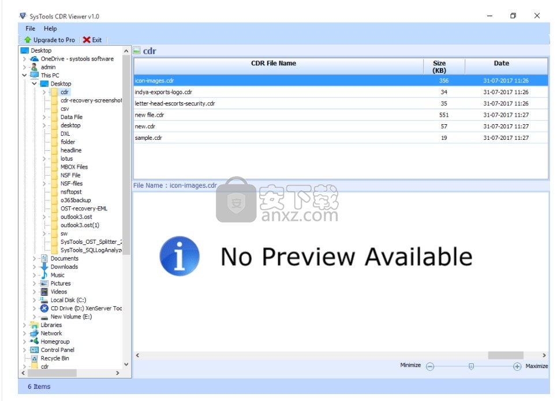Viewport: 557px width, 401px height.
Task: Click the Documents folder icon
Action: (x=44, y=258)
